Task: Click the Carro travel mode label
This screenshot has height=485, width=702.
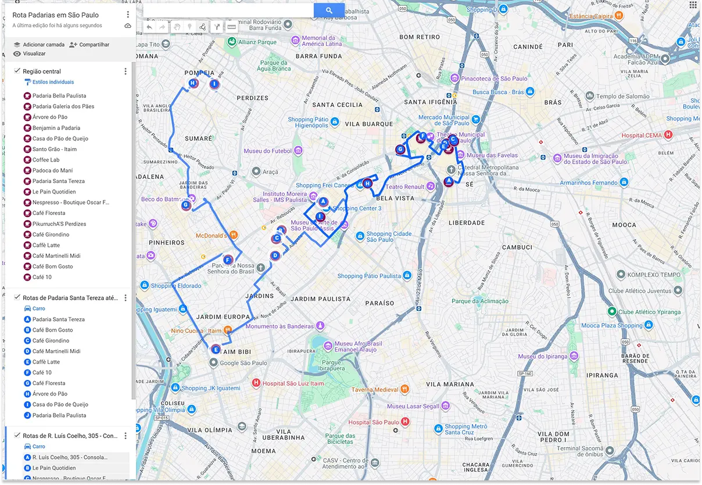Action: [38, 308]
